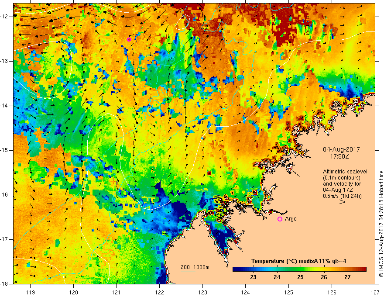Viewport: 384px width, 297px height.
Task: Click the colorbar tick label '25'
Action: coord(301,277)
